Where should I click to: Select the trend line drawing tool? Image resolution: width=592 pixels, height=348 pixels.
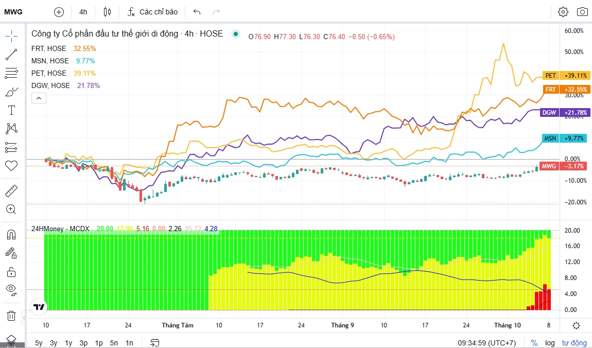(11, 55)
